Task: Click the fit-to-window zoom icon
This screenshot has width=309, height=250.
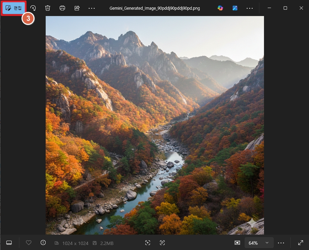Action: point(237,243)
